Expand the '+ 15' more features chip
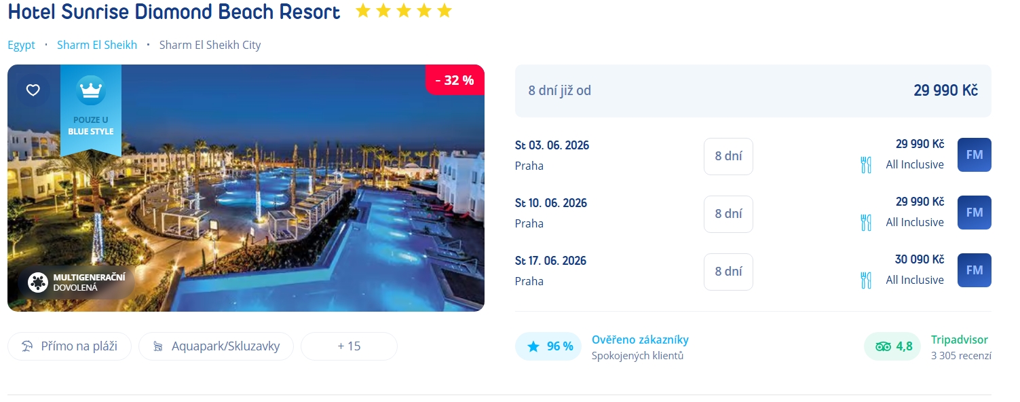Viewport: 1020px width, 402px height. (349, 346)
